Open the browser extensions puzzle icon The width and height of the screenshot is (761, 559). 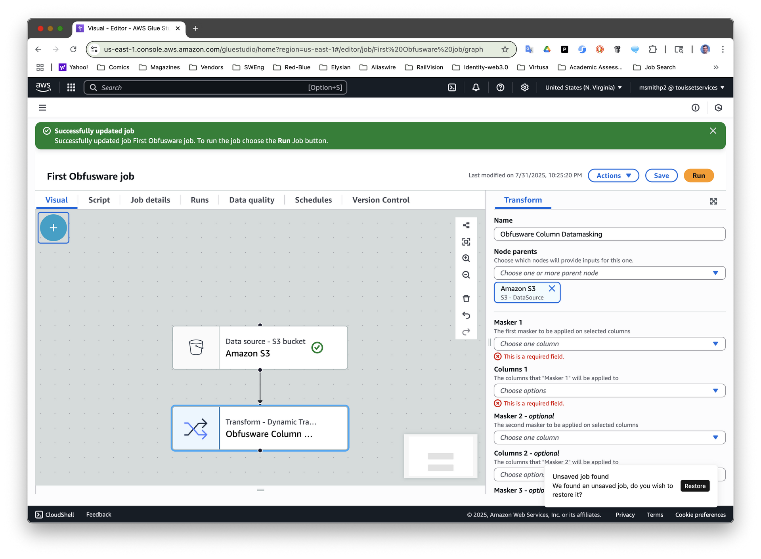[653, 50]
